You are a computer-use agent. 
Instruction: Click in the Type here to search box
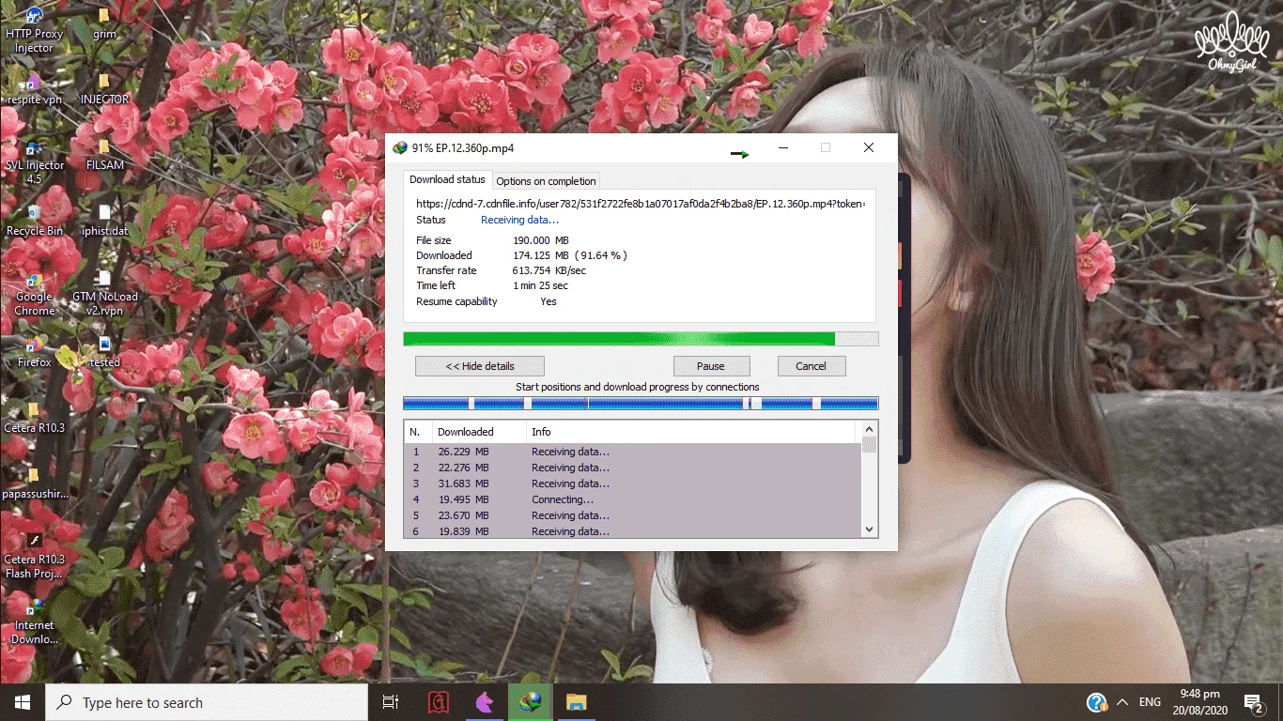point(207,702)
